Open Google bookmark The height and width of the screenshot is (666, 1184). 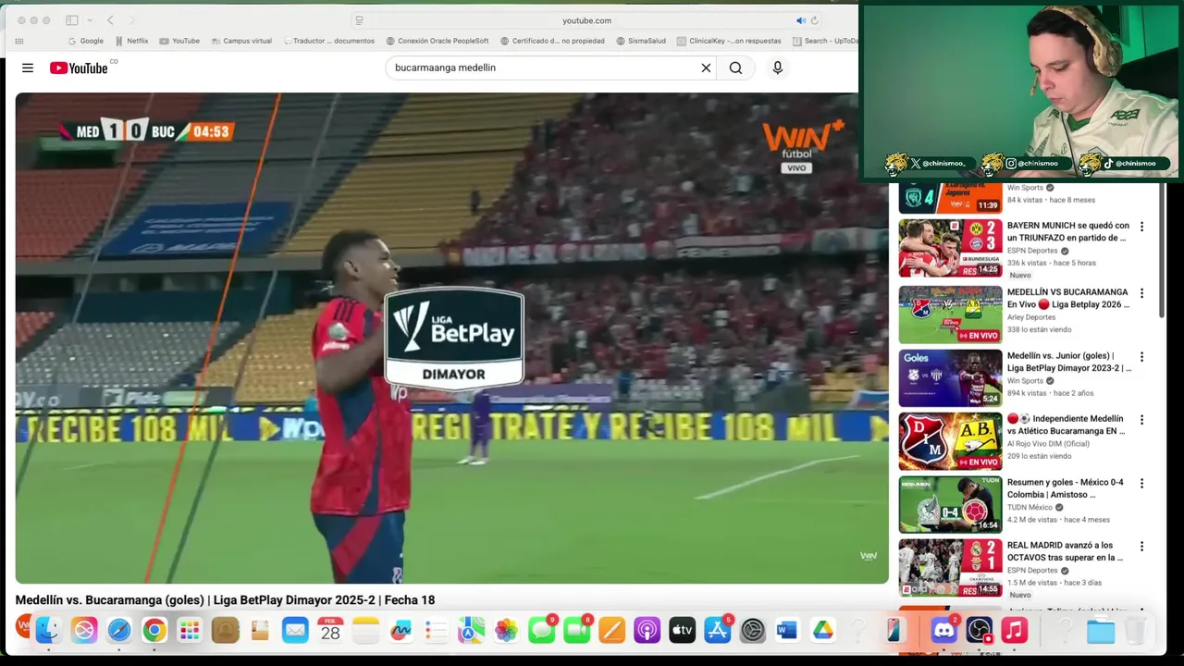pyautogui.click(x=84, y=41)
